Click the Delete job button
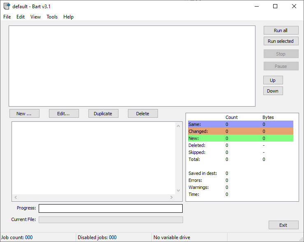Viewport: 304px width, 242px height. click(x=143, y=114)
